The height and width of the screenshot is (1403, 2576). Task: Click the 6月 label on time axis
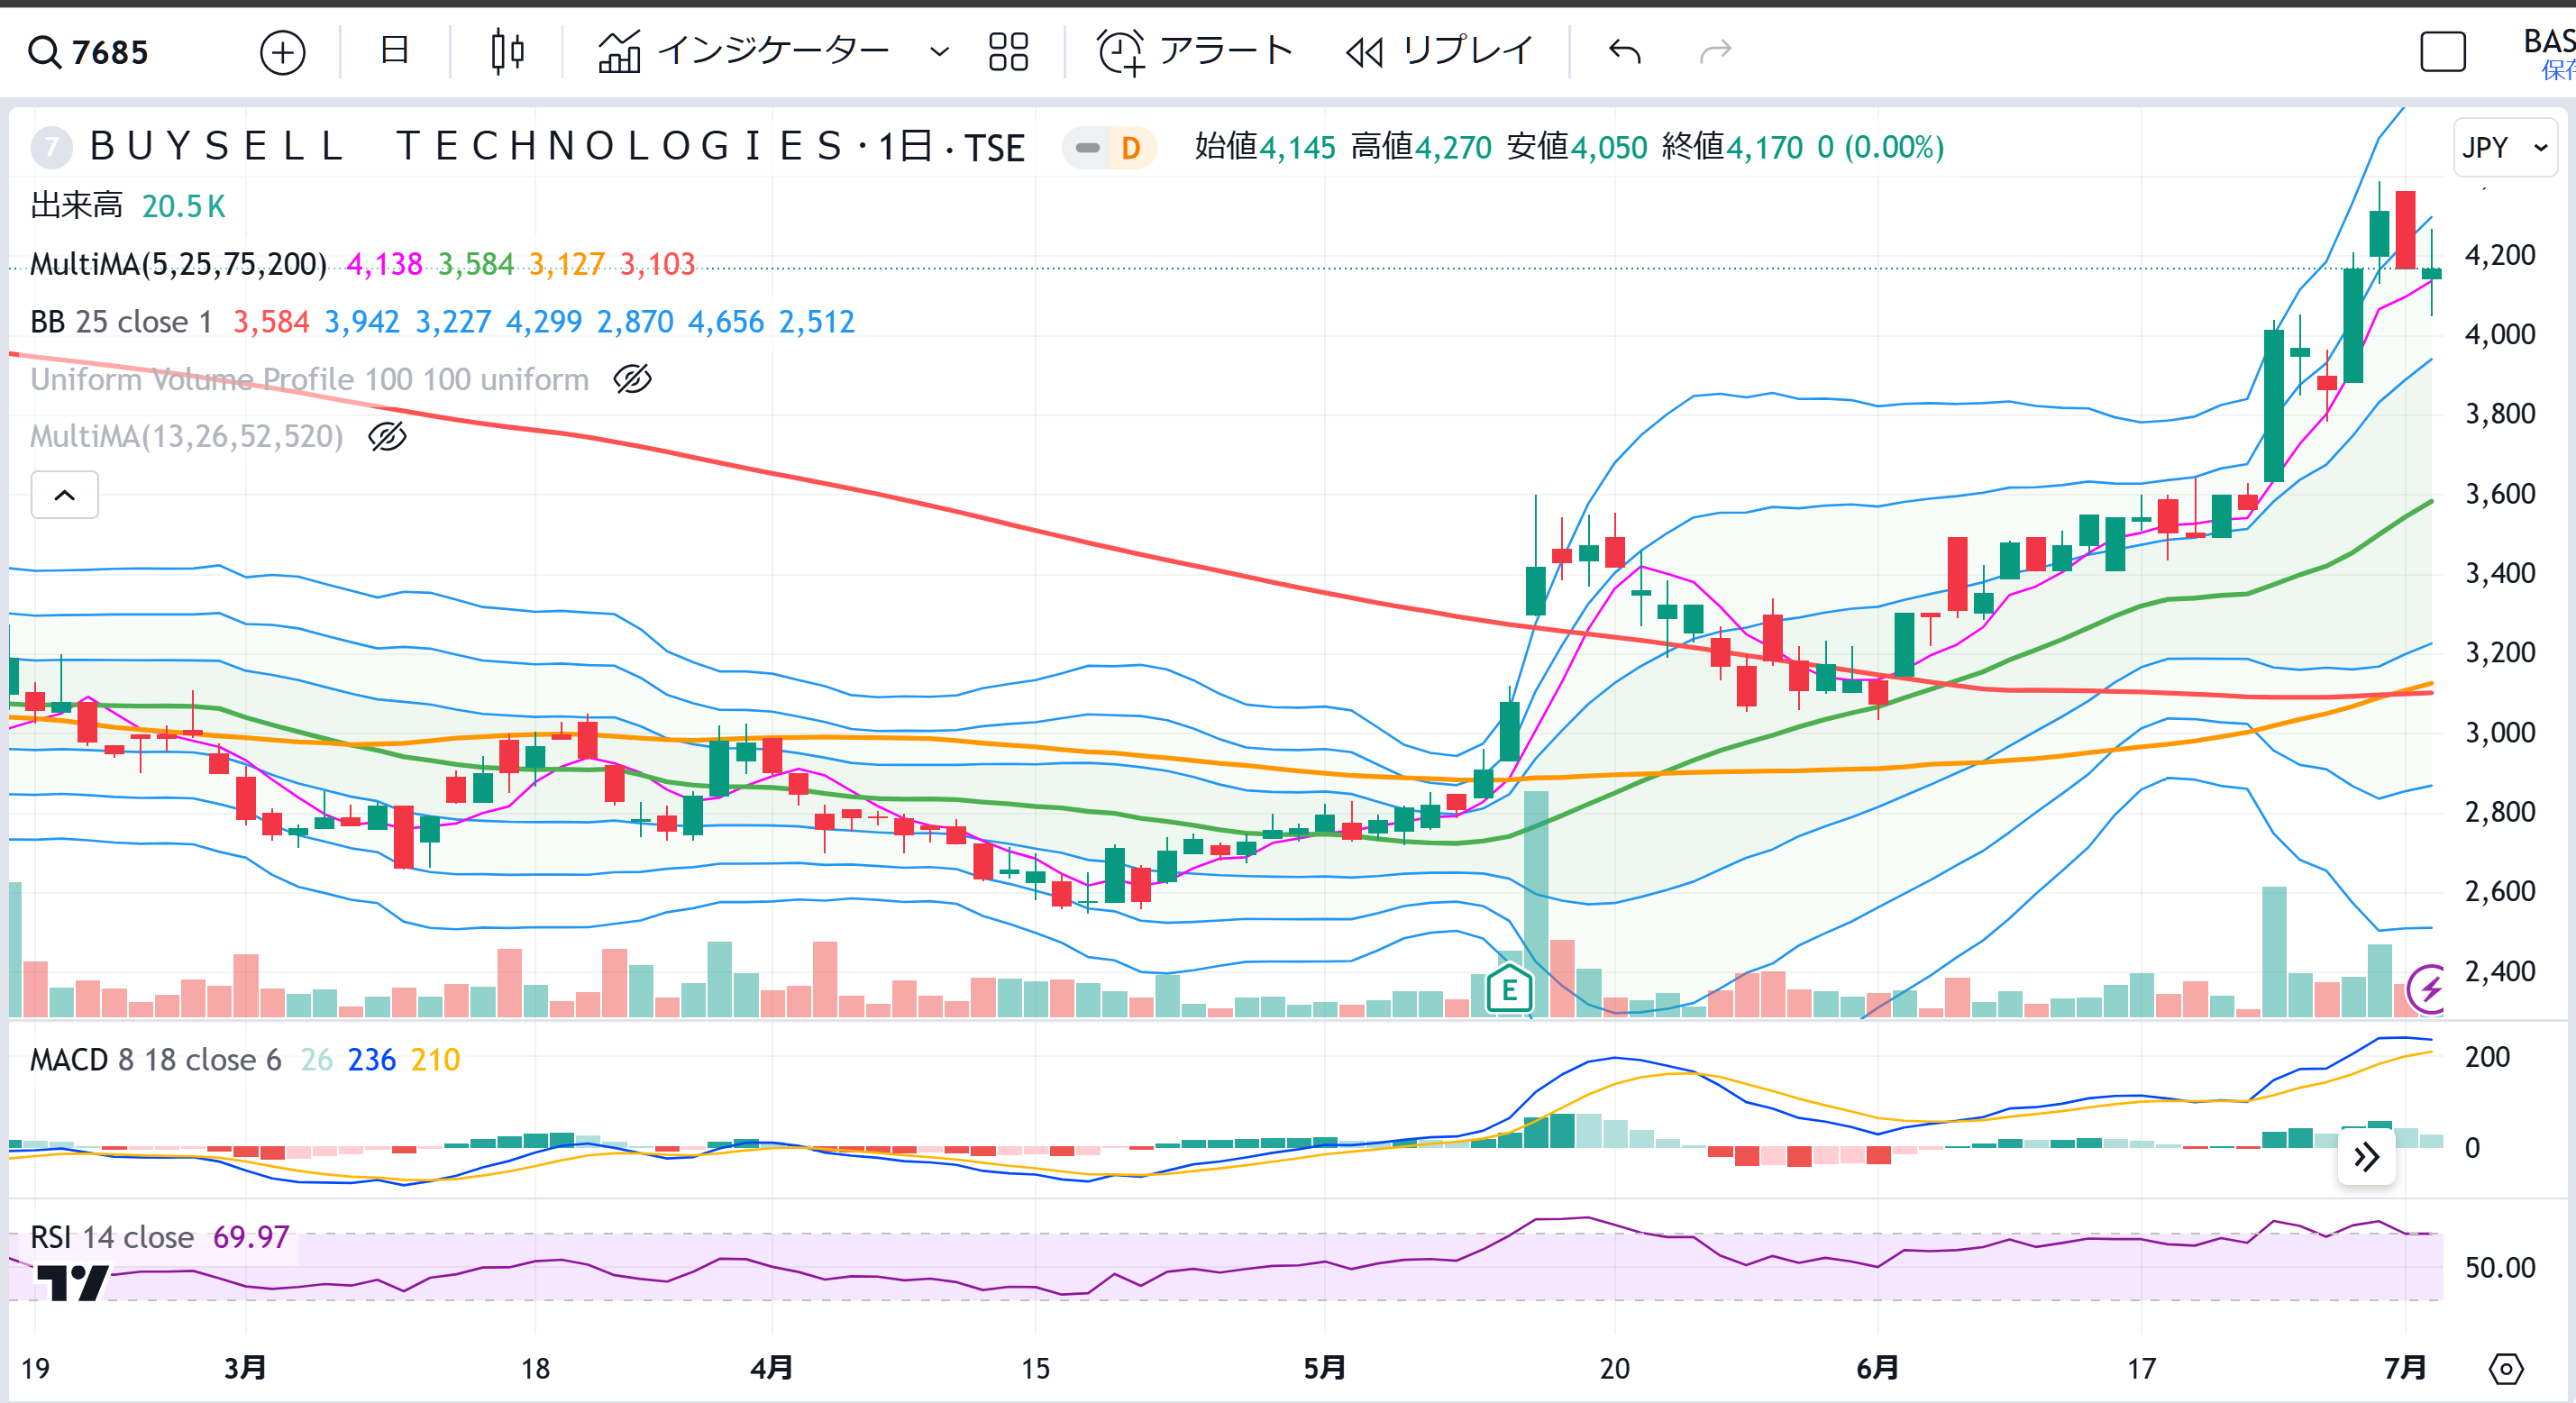(1877, 1367)
